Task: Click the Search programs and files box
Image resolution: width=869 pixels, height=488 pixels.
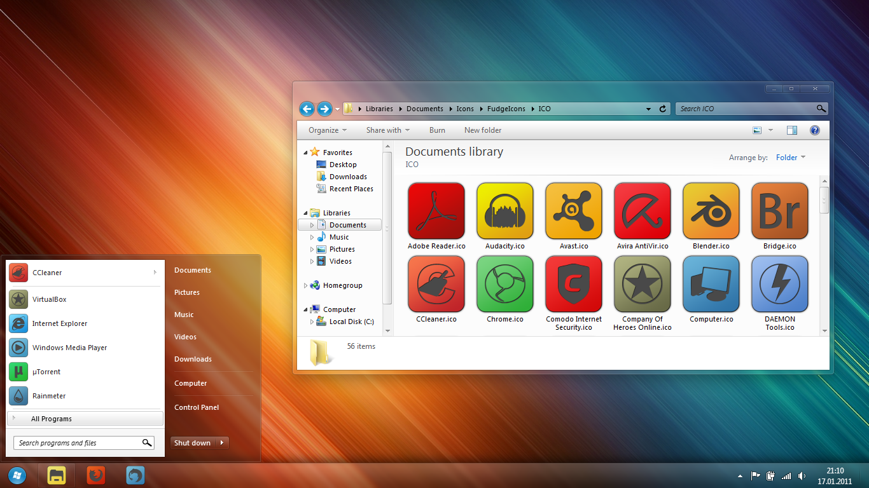Action: [83, 443]
